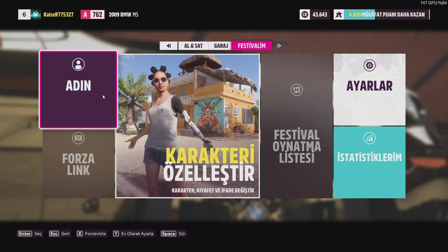This screenshot has width=448, height=252.
Task: Go to previous tab with left arrow
Action: 169,45
